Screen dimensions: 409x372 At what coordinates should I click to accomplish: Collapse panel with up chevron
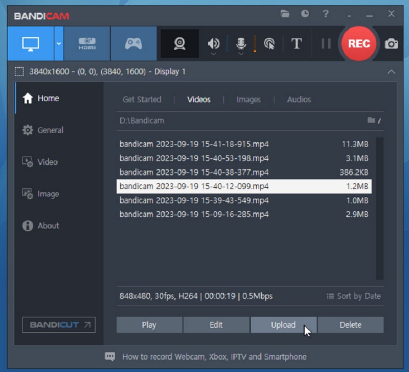pyautogui.click(x=391, y=72)
